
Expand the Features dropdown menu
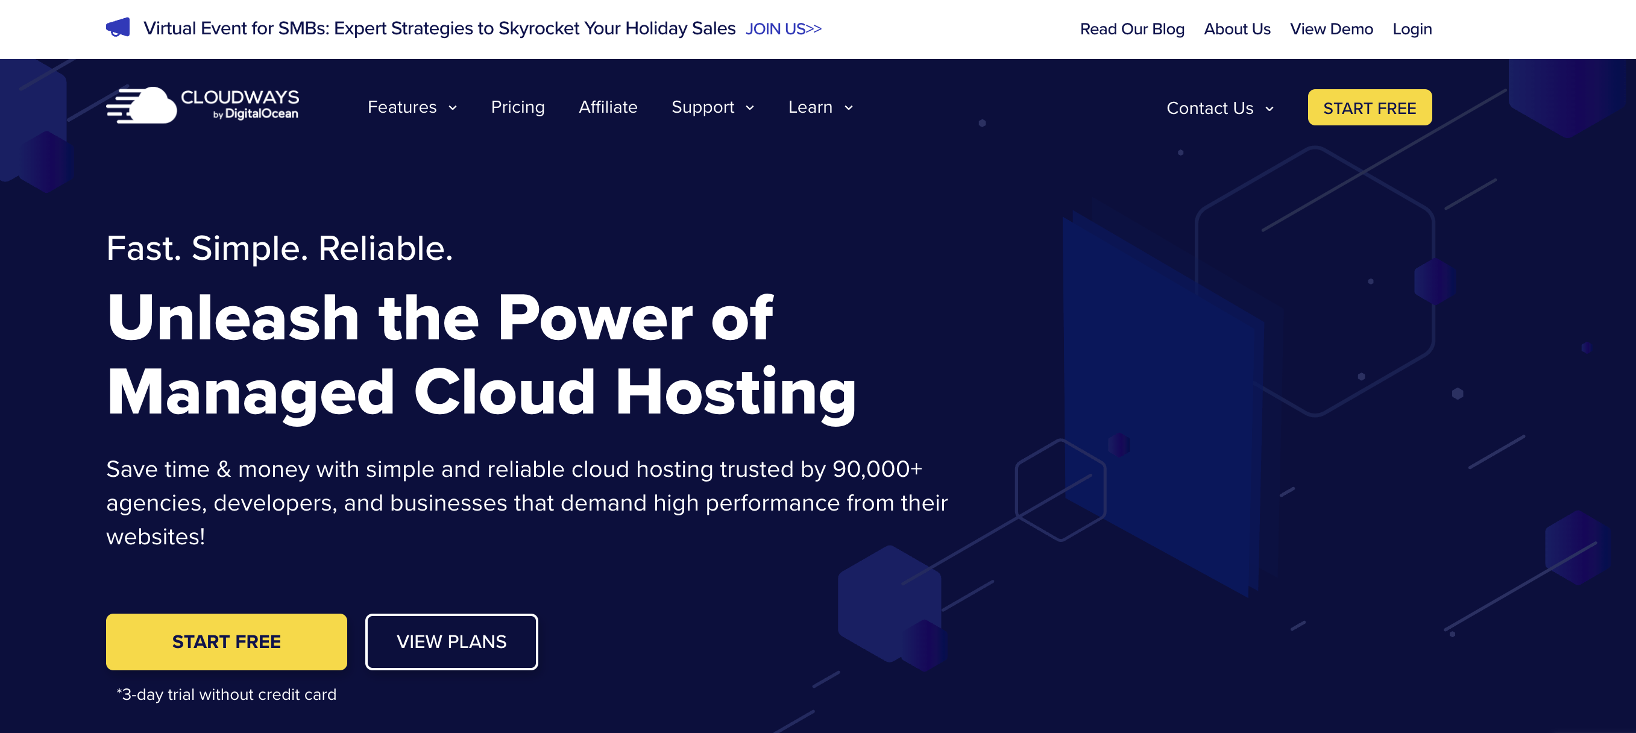click(402, 107)
